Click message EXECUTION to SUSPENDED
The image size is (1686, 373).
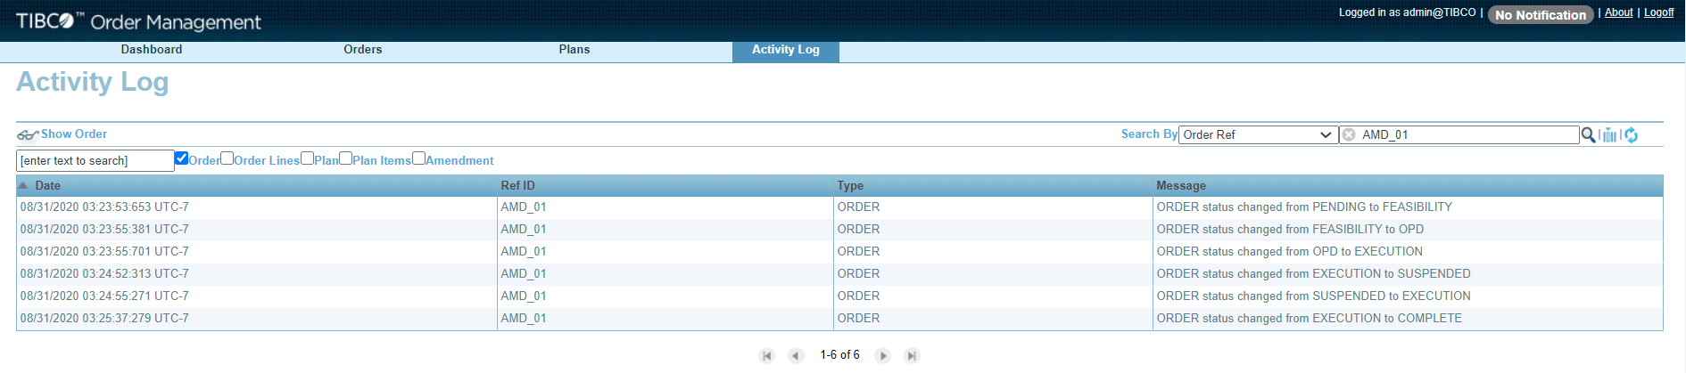click(1314, 274)
